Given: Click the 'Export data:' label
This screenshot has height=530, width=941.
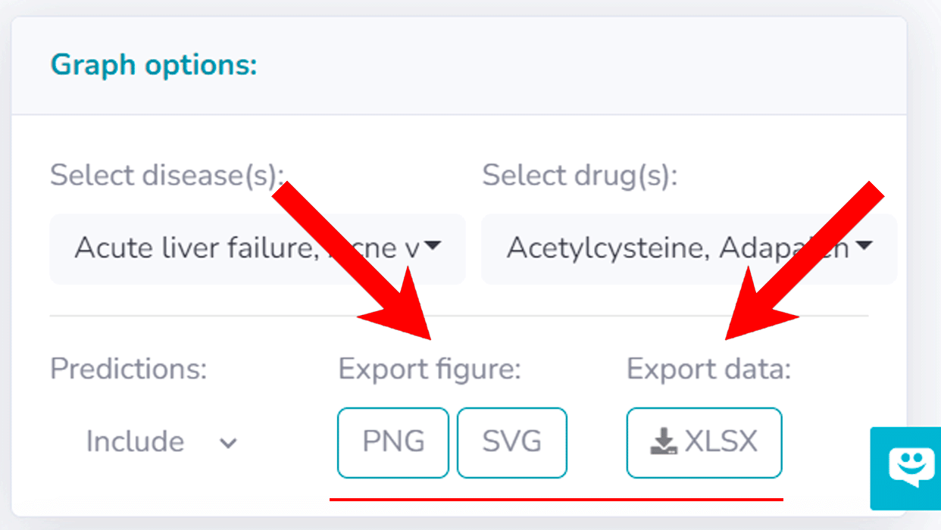Looking at the screenshot, I should (x=708, y=369).
